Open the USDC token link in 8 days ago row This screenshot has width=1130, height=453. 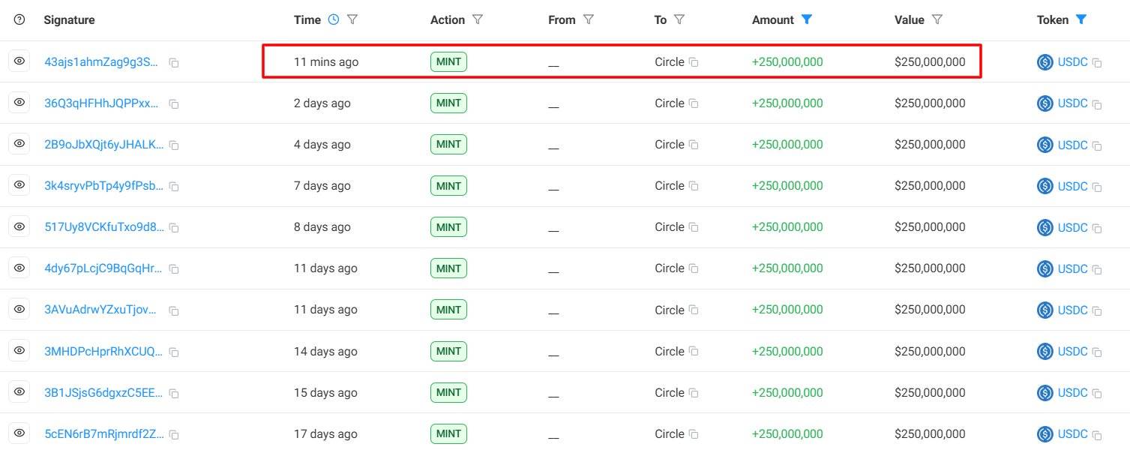click(1072, 227)
